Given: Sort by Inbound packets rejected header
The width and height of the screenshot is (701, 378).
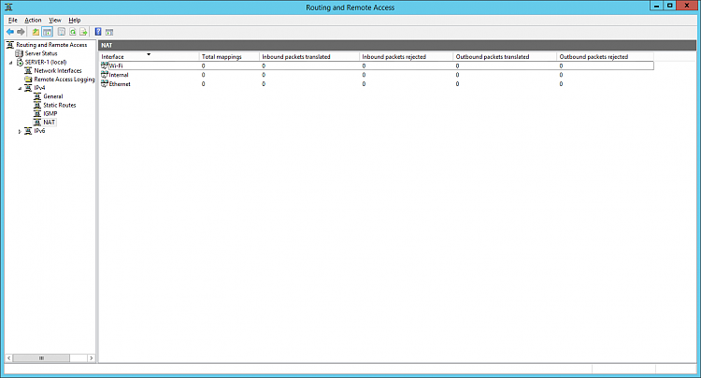Looking at the screenshot, I should coord(406,57).
